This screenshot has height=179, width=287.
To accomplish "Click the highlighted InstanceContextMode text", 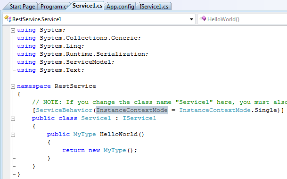I will coord(132,110).
